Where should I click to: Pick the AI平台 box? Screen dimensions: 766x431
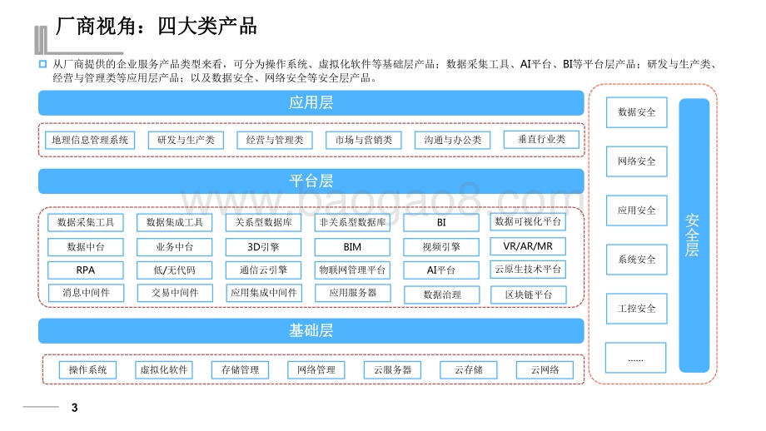(x=441, y=270)
